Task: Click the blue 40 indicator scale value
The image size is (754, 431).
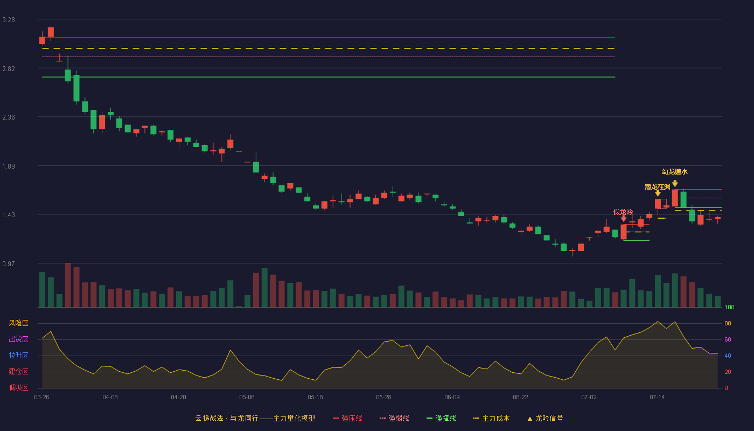Action: click(728, 356)
